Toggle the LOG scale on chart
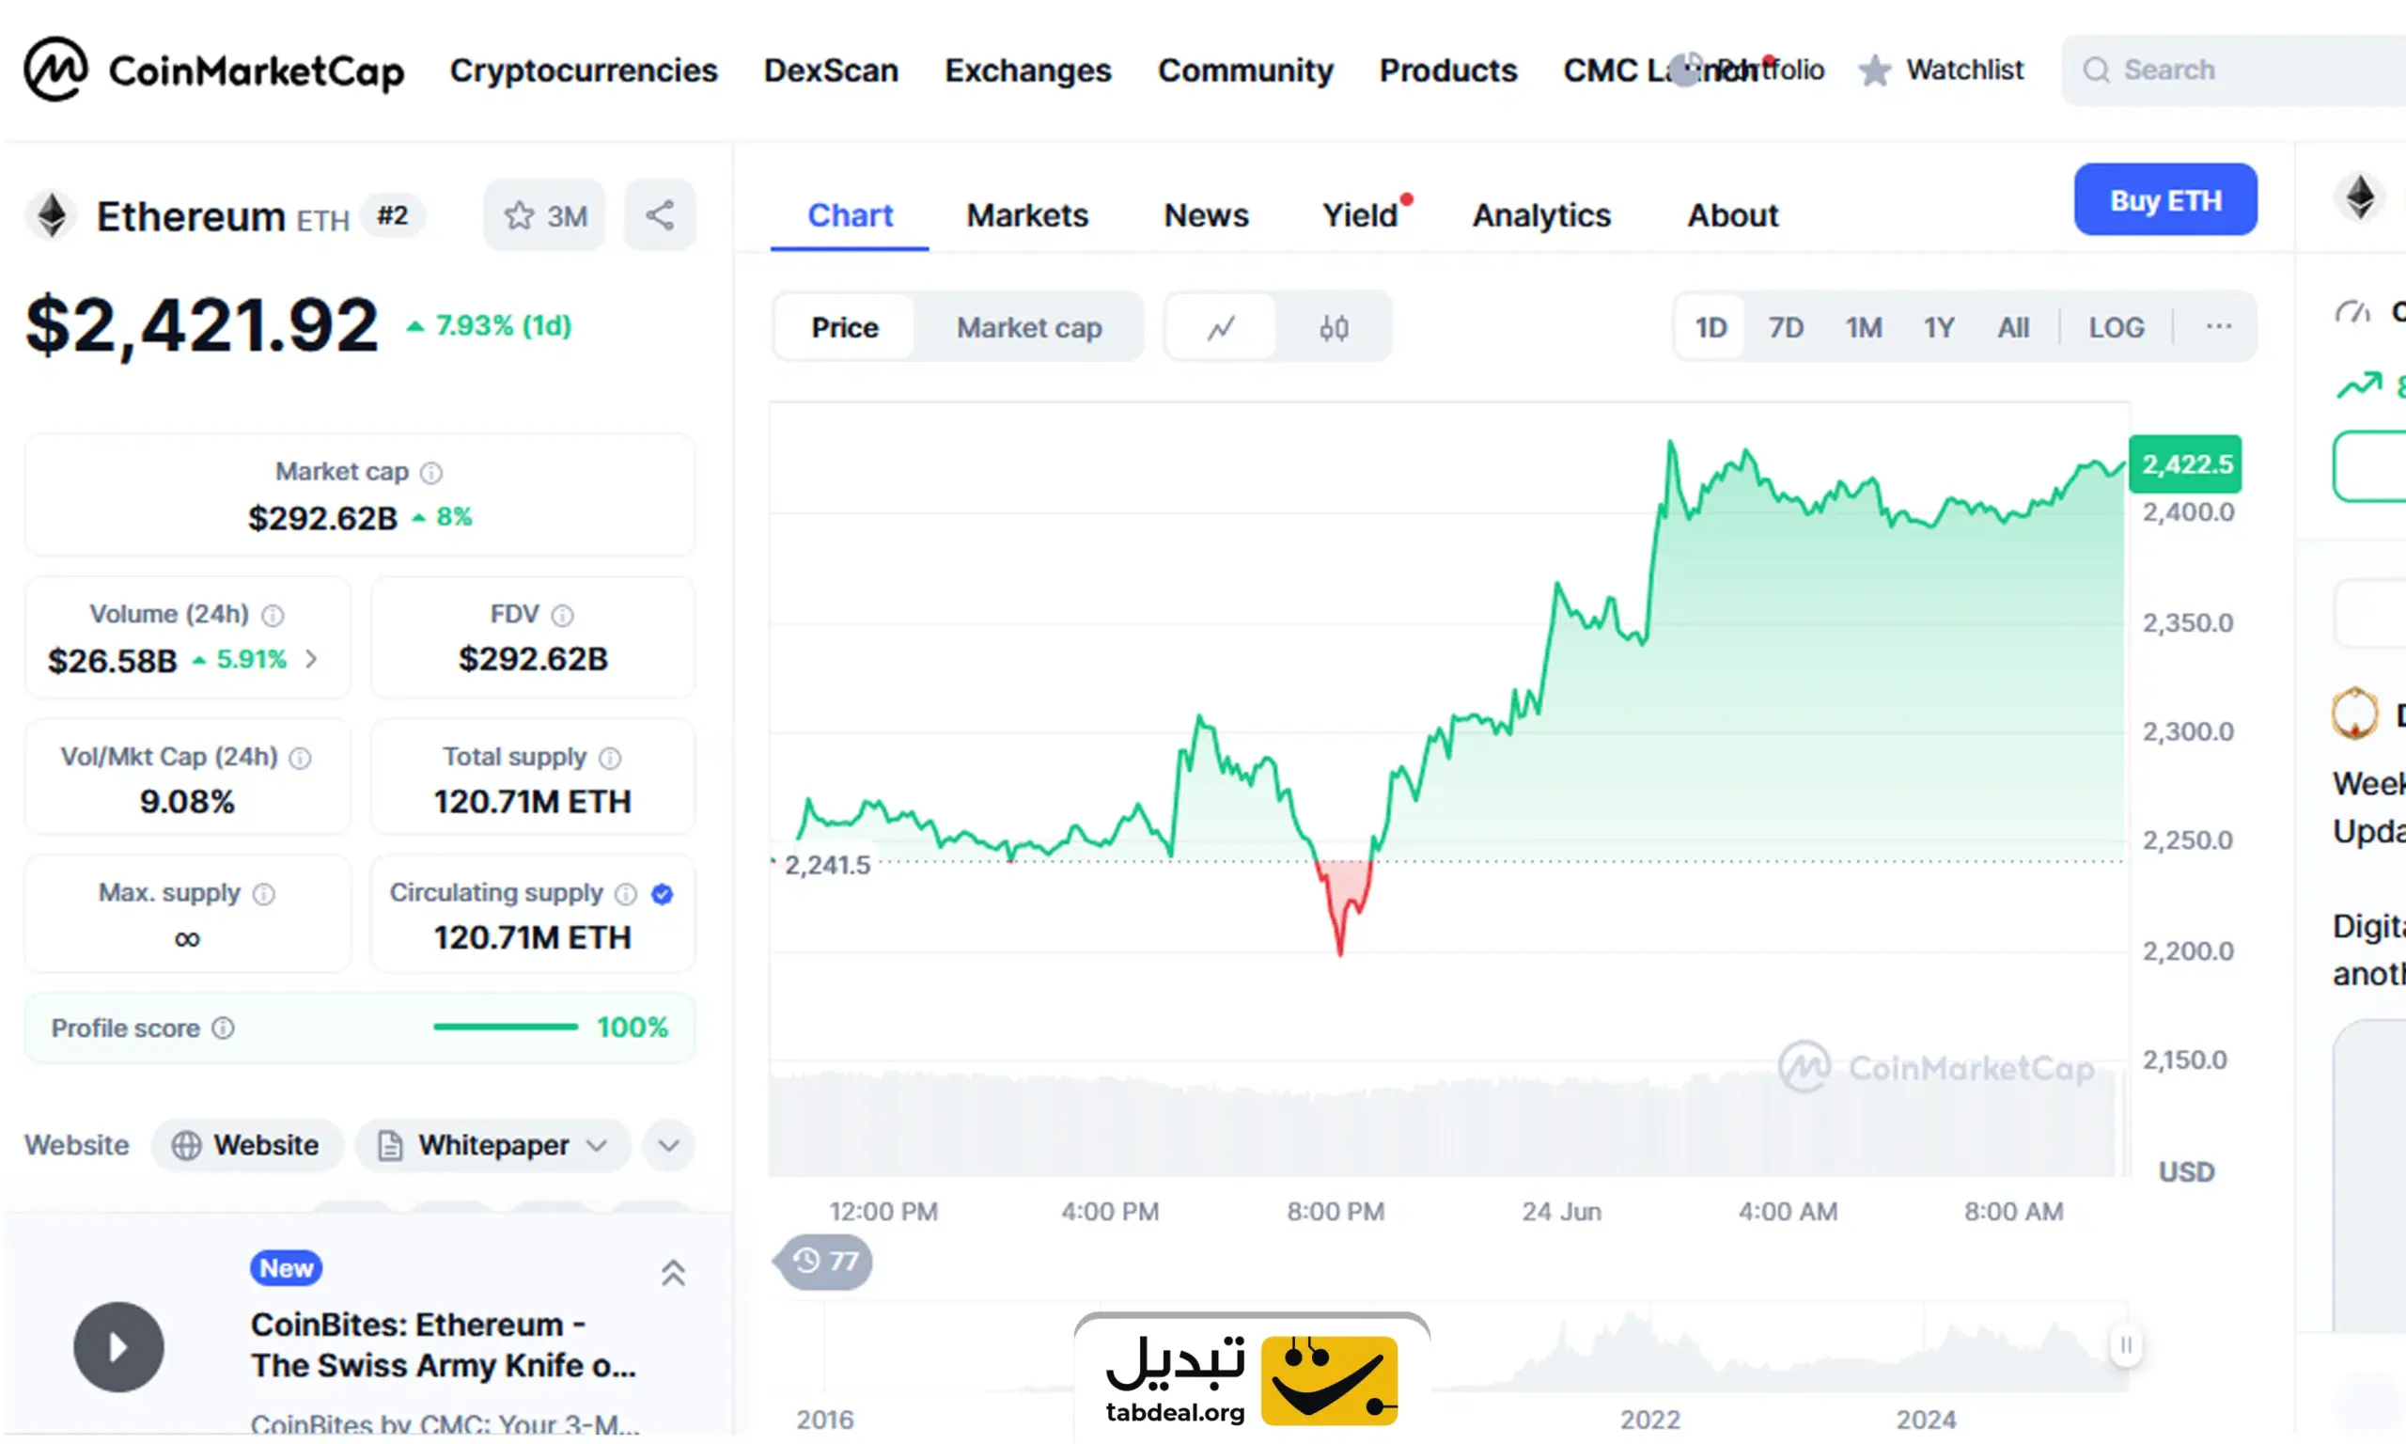Screen dimensions: 2406x1444 [2117, 328]
